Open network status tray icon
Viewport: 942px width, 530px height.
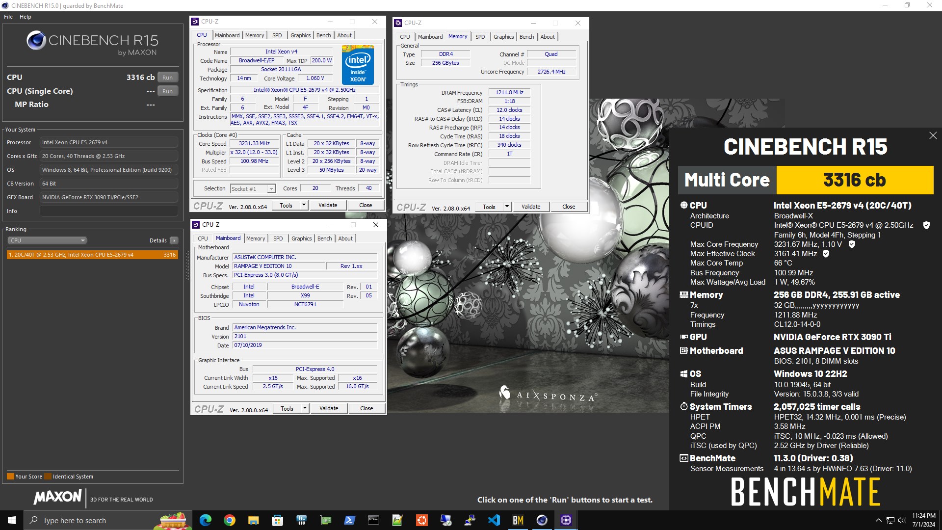pos(890,520)
